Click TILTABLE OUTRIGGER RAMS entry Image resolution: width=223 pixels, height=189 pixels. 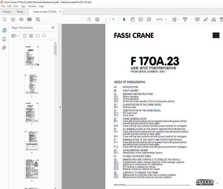click(137, 156)
